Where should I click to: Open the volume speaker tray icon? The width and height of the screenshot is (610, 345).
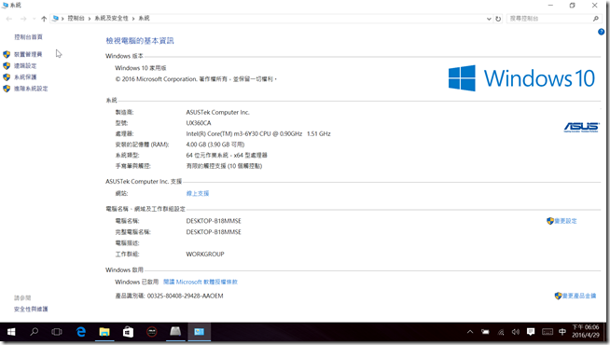click(x=516, y=332)
